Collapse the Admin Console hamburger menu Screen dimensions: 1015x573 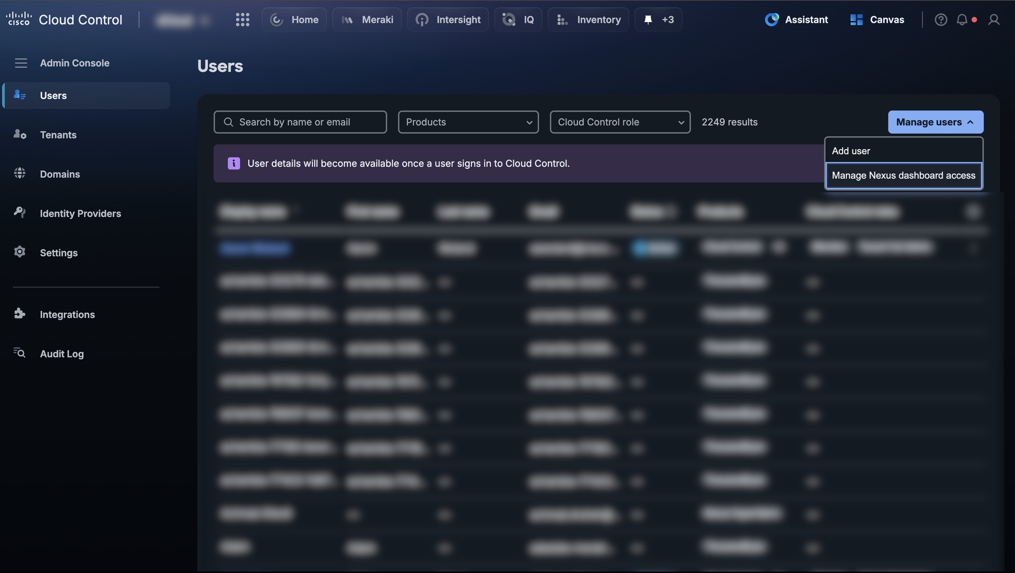point(21,63)
